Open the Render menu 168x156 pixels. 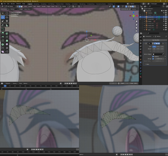click(13, 4)
